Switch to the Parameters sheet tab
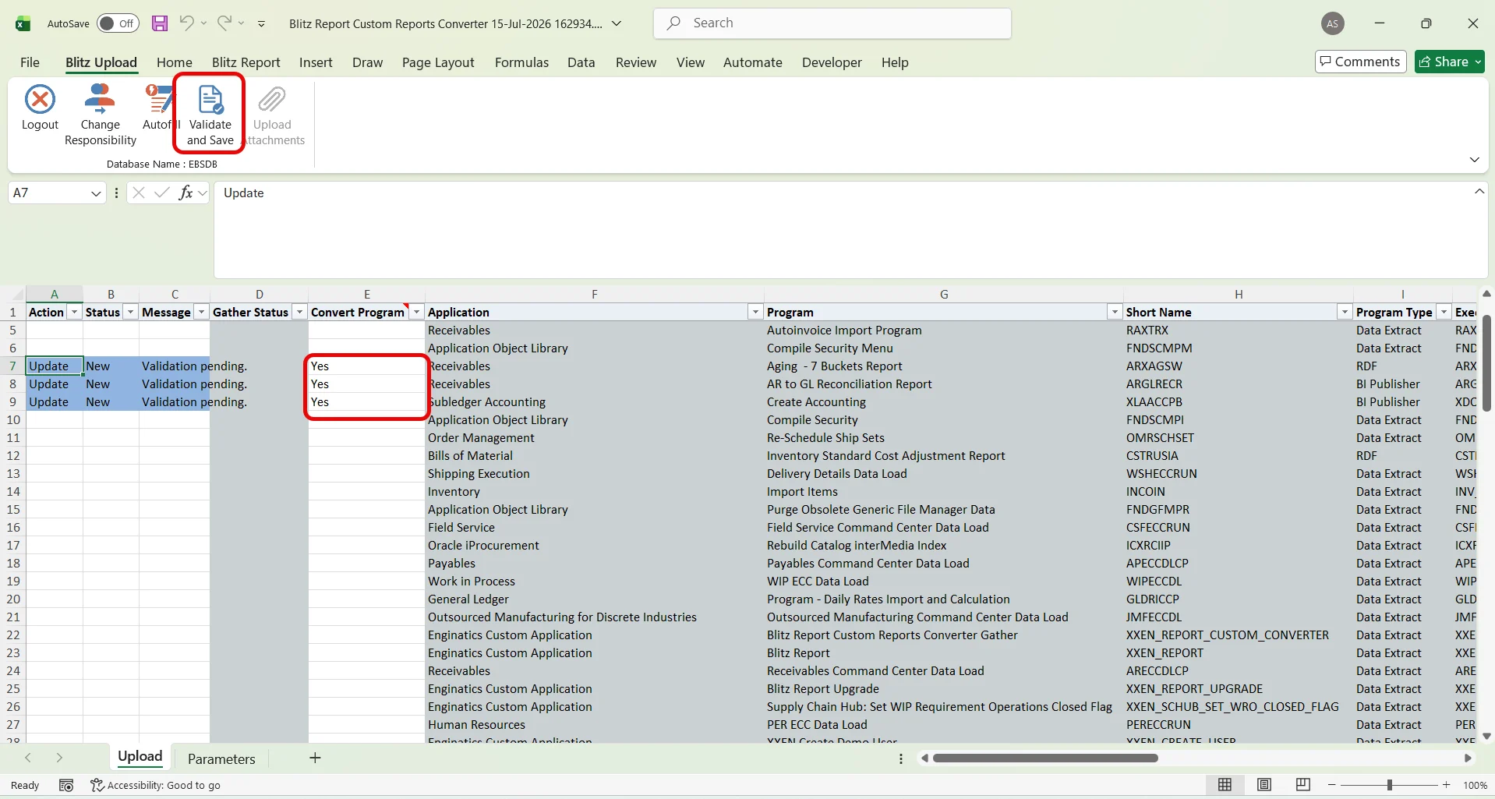 pos(221,758)
